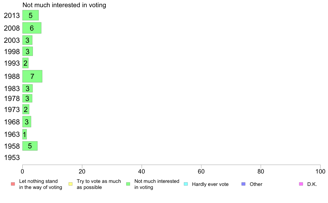Viewport: 328px width, 203px height.
Task: Select the 1993 bar showing 2
Action: click(25, 63)
